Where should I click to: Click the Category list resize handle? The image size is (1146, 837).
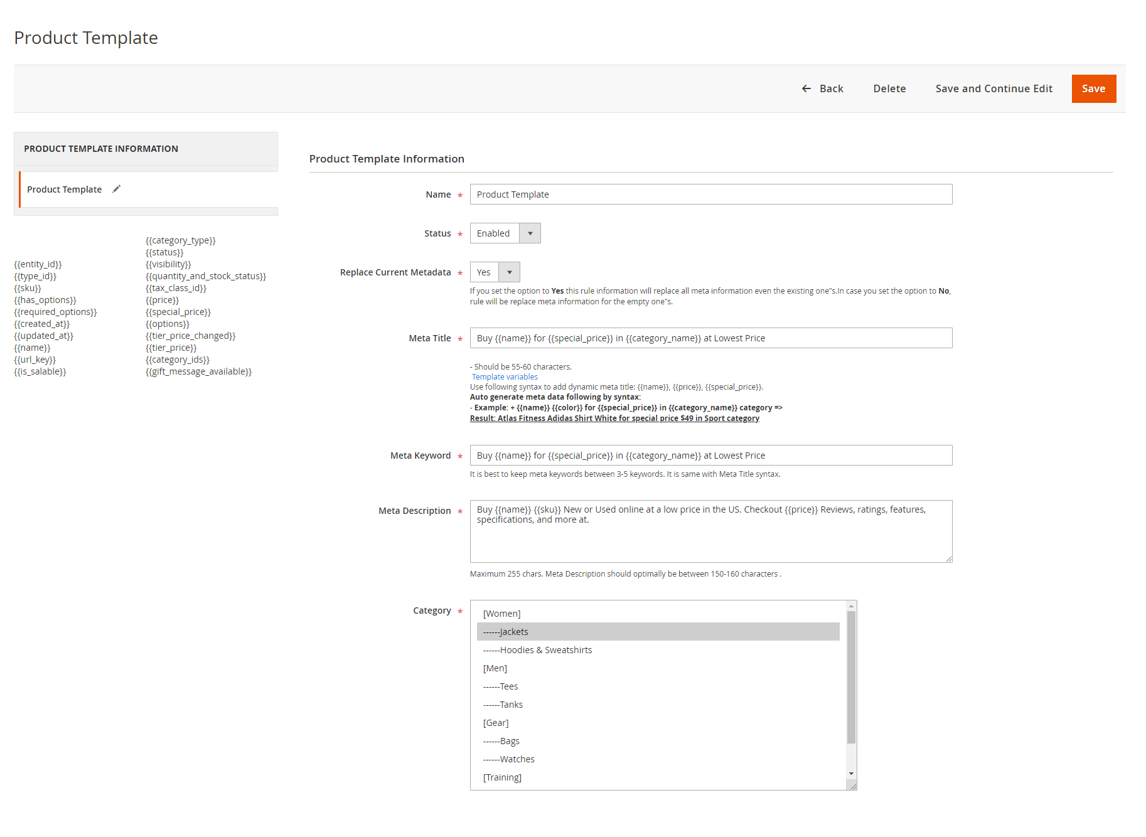(852, 786)
